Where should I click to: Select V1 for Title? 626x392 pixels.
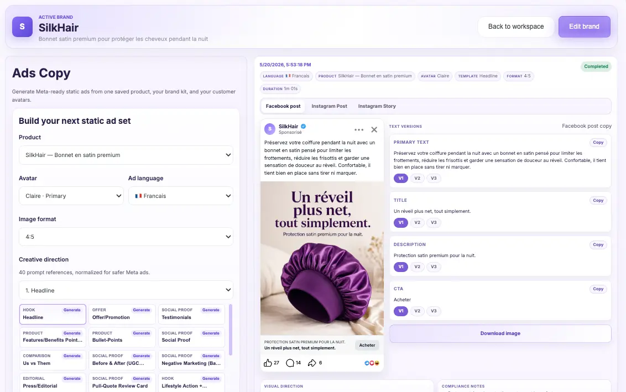(x=401, y=222)
